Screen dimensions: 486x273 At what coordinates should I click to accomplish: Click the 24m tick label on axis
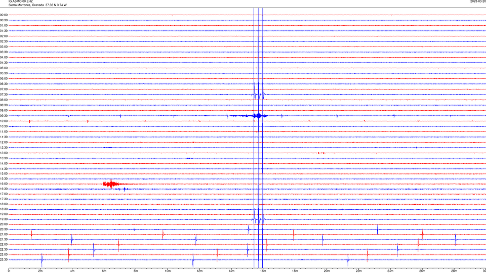coord(390,271)
